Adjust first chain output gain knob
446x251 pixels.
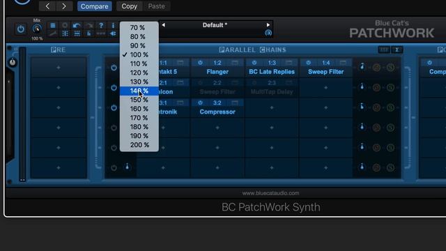pyautogui.click(x=362, y=67)
